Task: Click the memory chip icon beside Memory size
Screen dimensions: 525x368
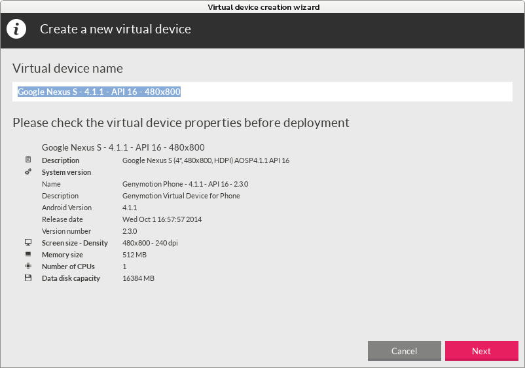Action: 28,254
